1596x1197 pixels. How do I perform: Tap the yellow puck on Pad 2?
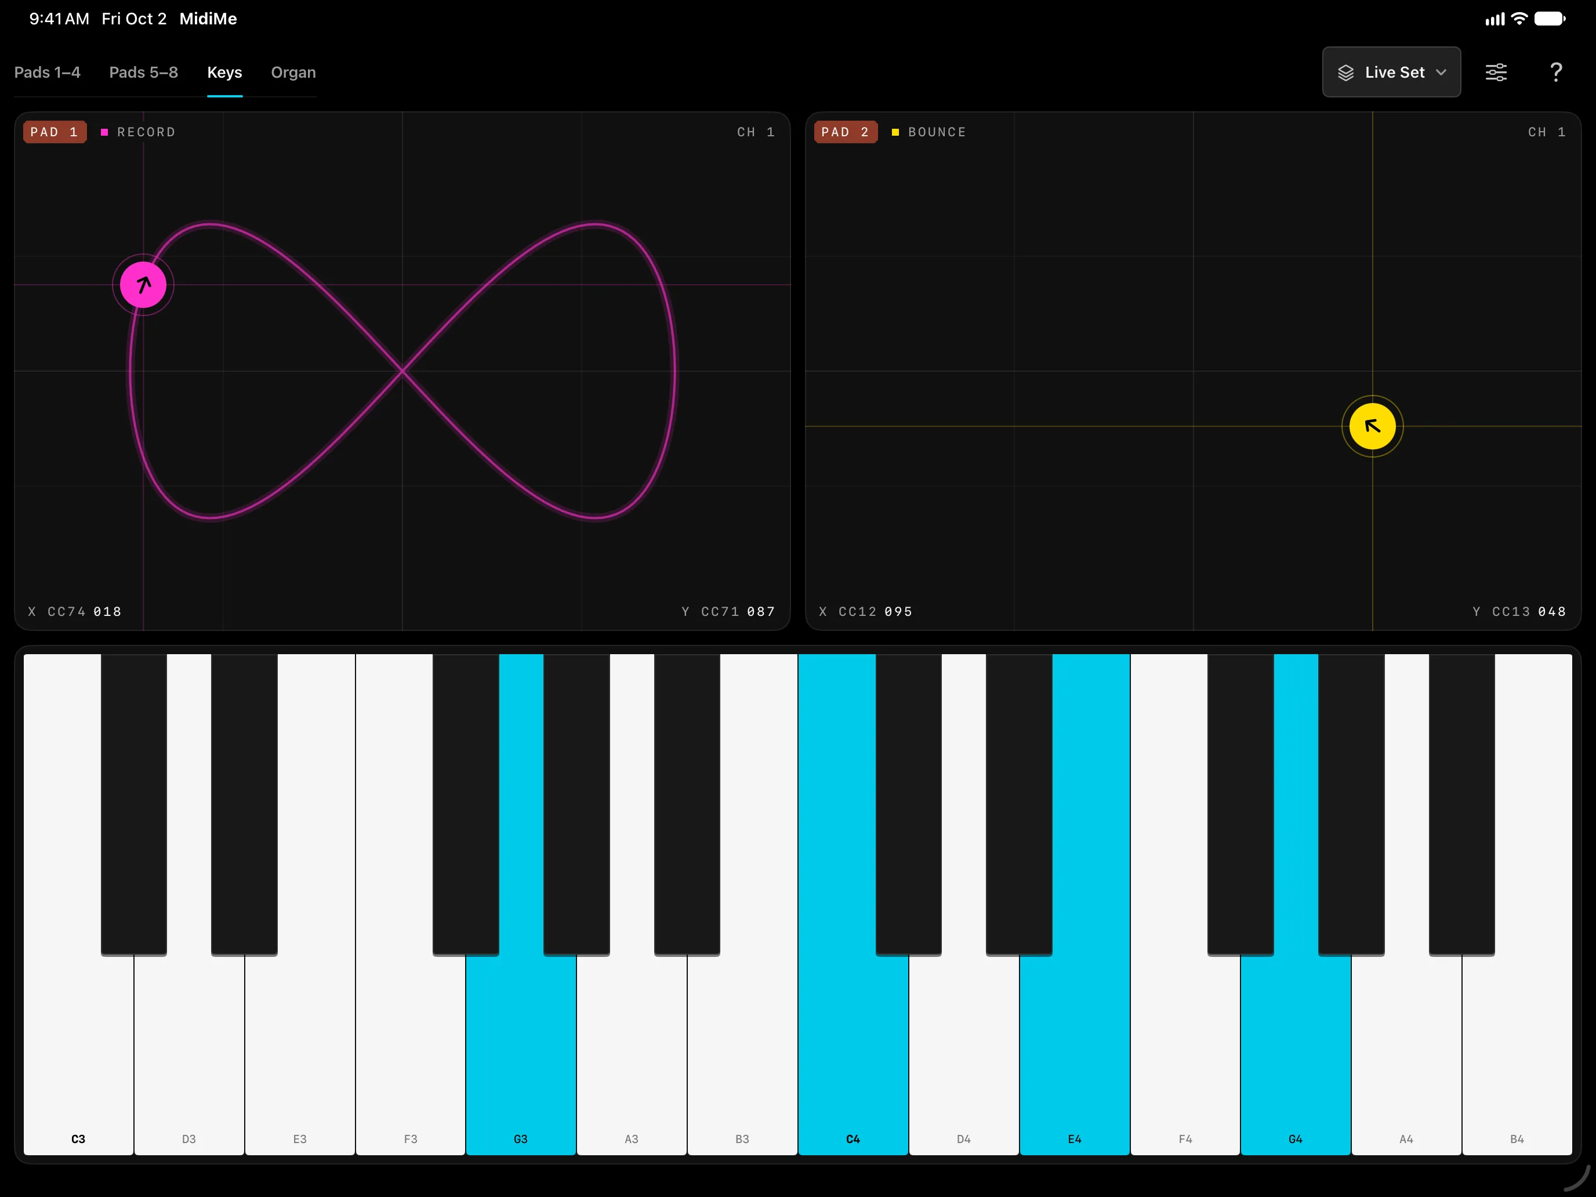pyautogui.click(x=1372, y=426)
